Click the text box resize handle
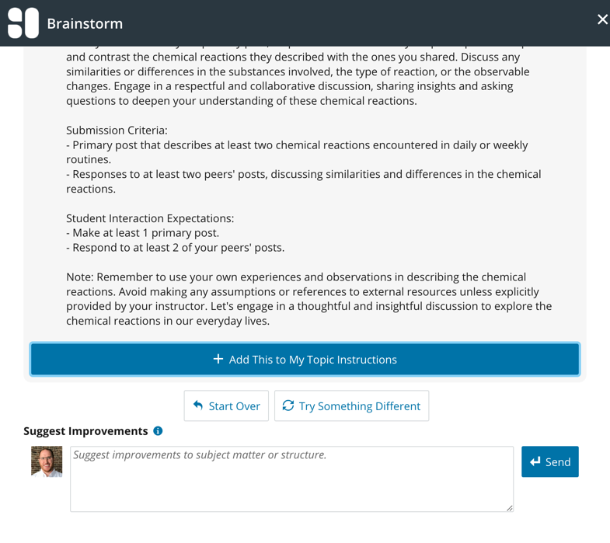 (x=509, y=508)
